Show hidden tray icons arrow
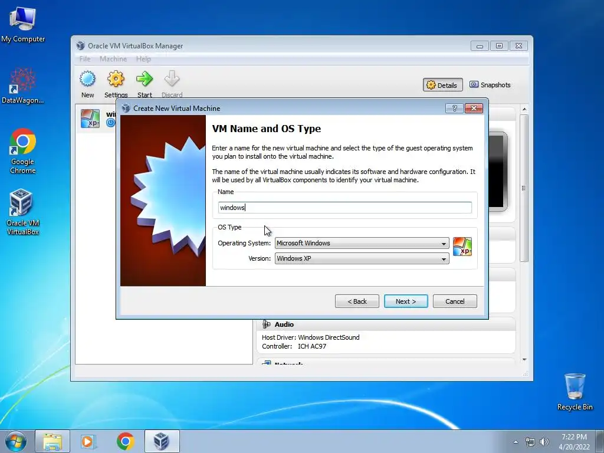 (x=516, y=442)
